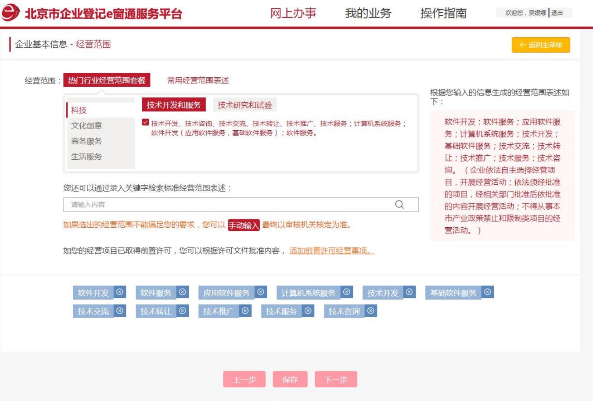Click the magnifier search icon in keyword field
Image resolution: width=593 pixels, height=401 pixels.
[x=399, y=204]
